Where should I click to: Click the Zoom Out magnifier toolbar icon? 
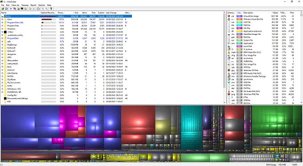pyautogui.click(x=47, y=9)
